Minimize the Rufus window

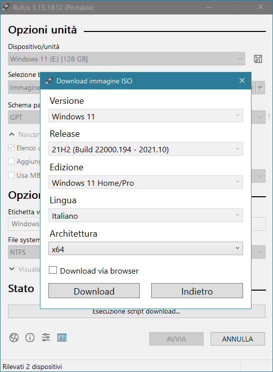(x=209, y=7)
